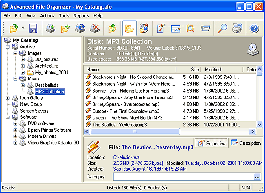The image size is (265, 193).
Task: Collapse the Archive tree node
Action: [8, 47]
